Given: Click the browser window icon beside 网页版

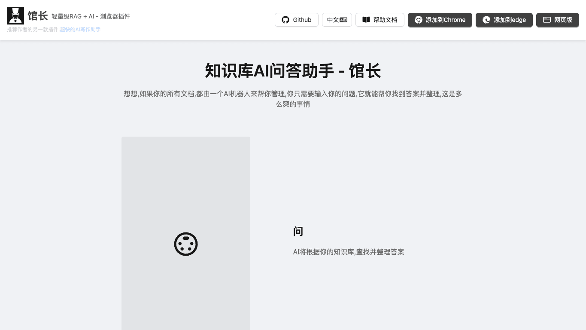Looking at the screenshot, I should point(547,20).
